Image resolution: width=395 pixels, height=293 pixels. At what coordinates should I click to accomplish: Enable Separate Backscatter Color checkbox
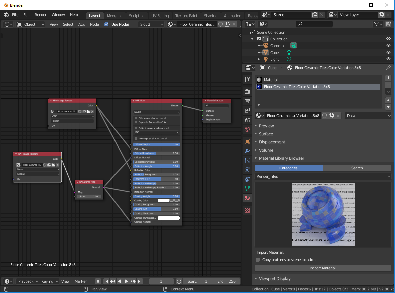(136, 122)
